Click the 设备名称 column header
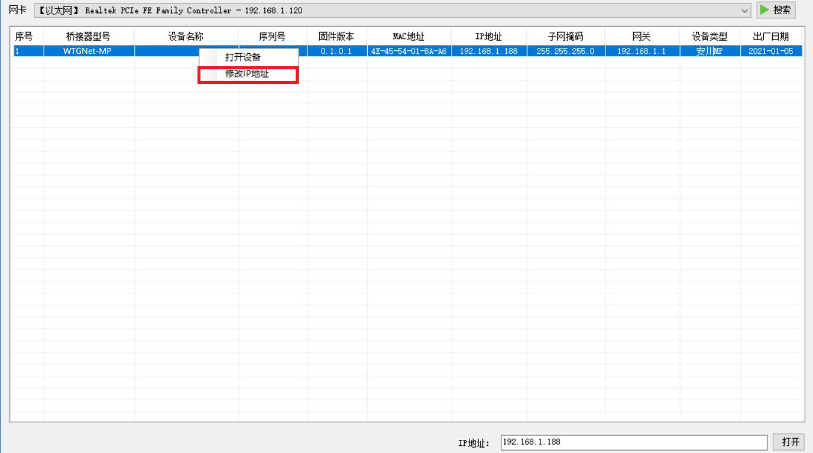 pyautogui.click(x=186, y=36)
